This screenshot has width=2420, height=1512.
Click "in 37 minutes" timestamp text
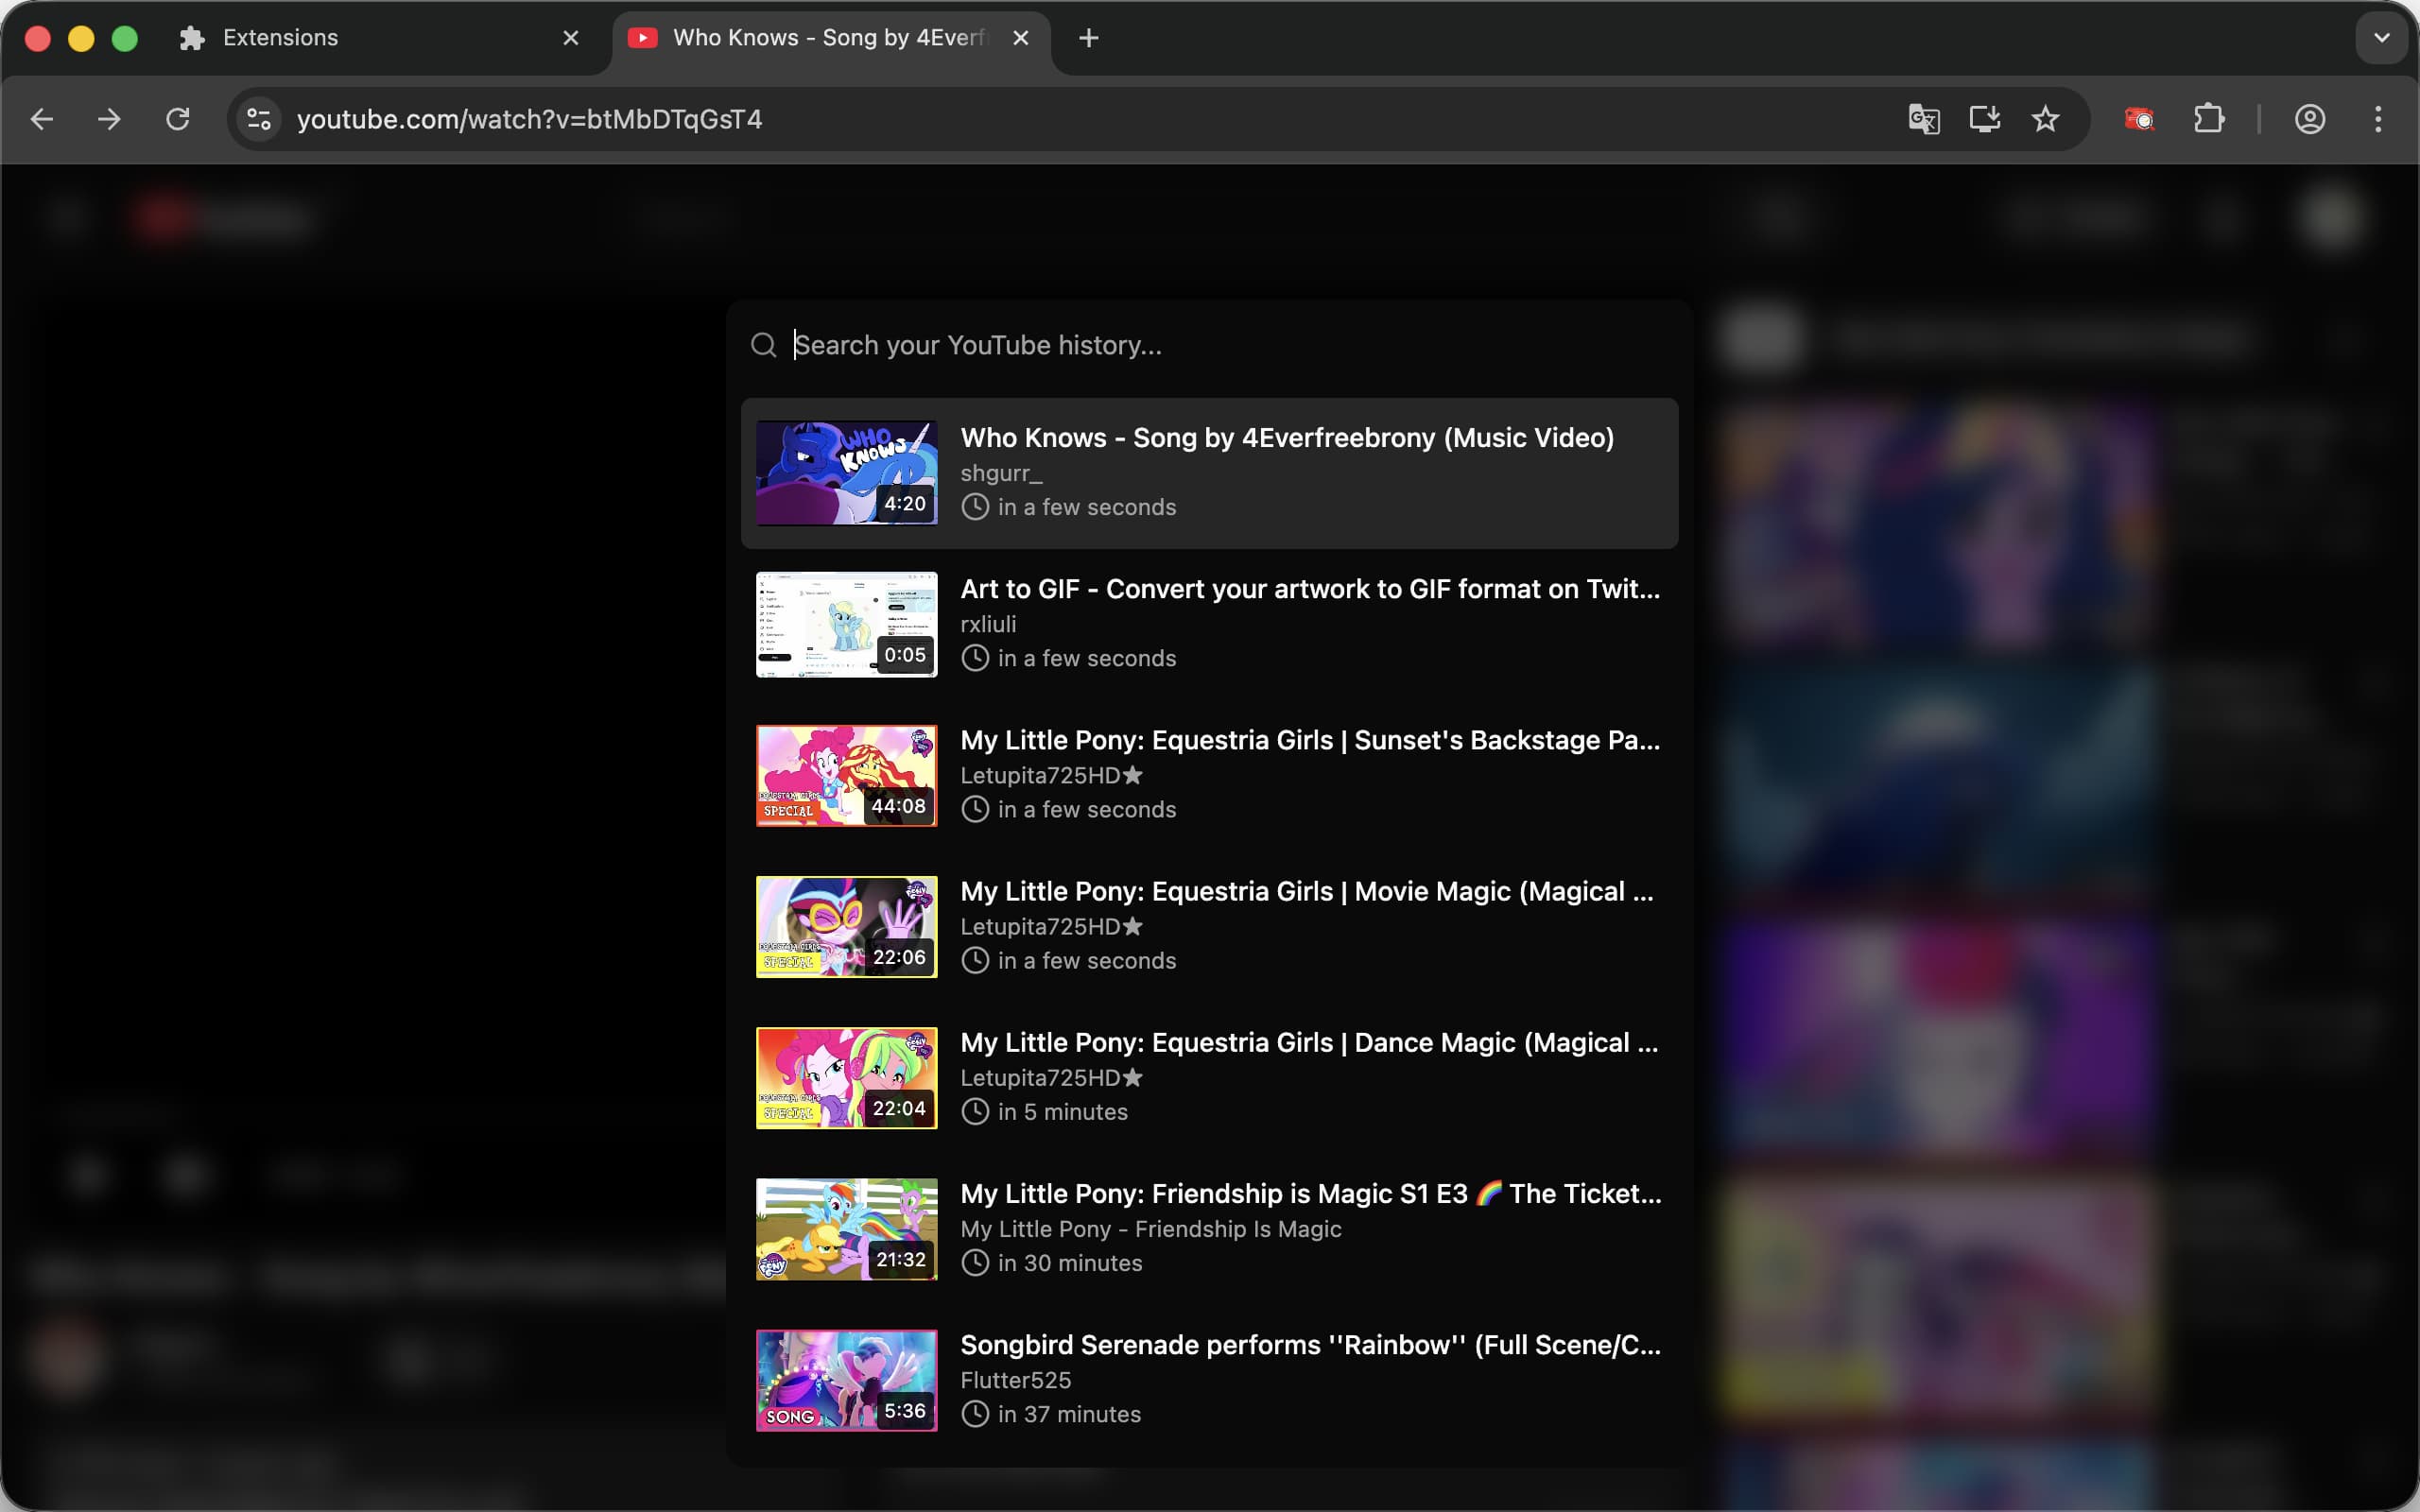point(1069,1414)
